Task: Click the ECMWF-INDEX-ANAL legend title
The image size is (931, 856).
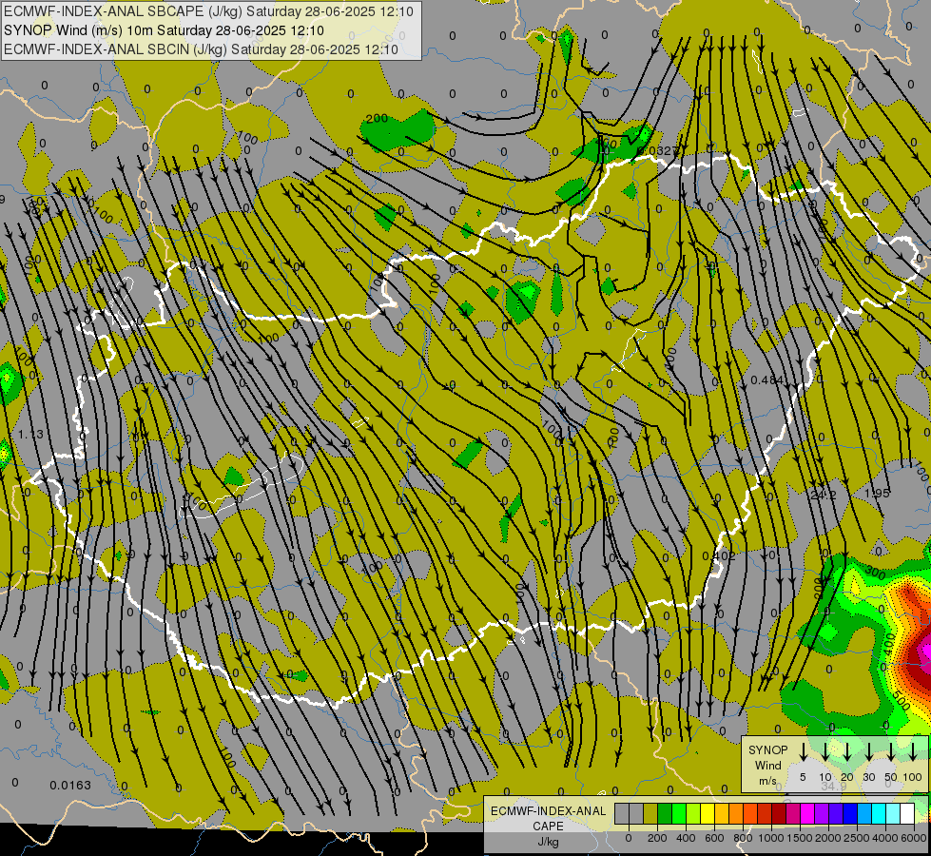Action: coord(549,811)
